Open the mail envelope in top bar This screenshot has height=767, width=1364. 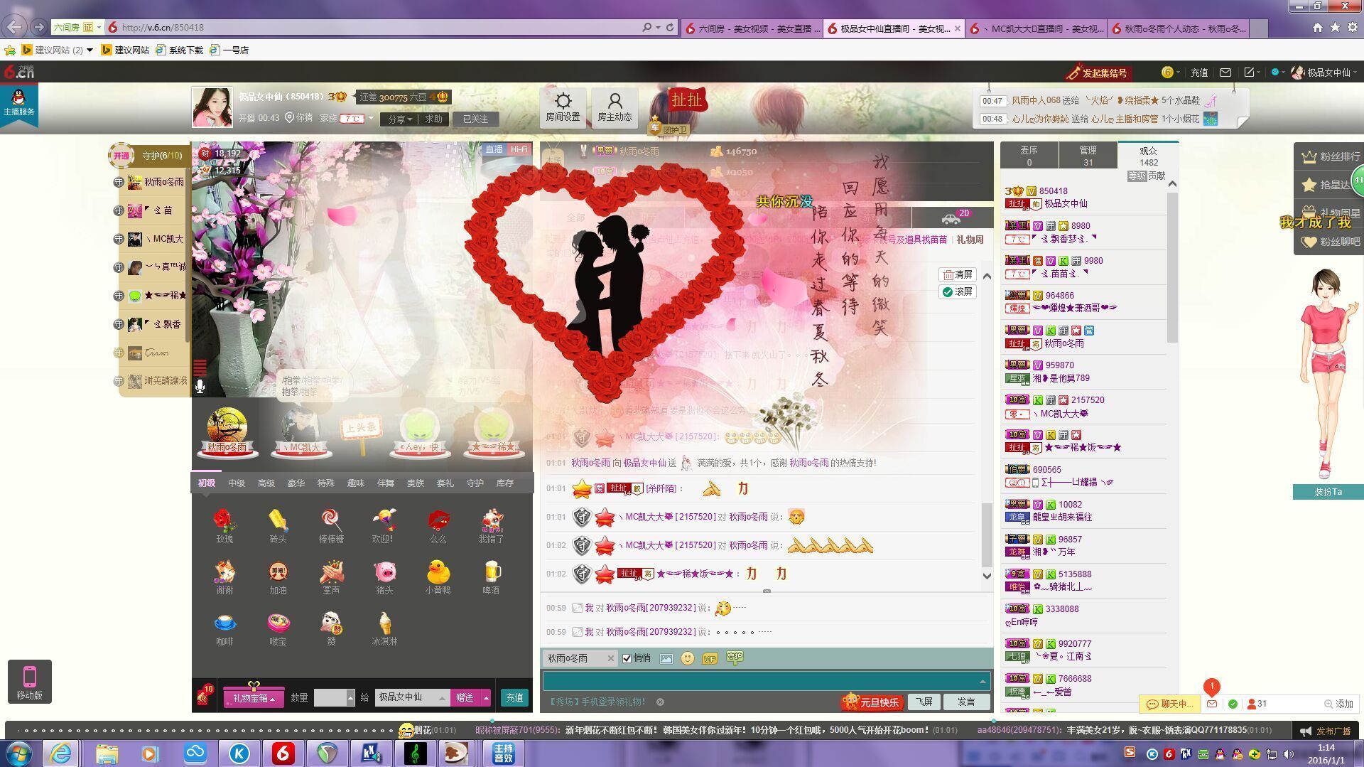[1225, 73]
